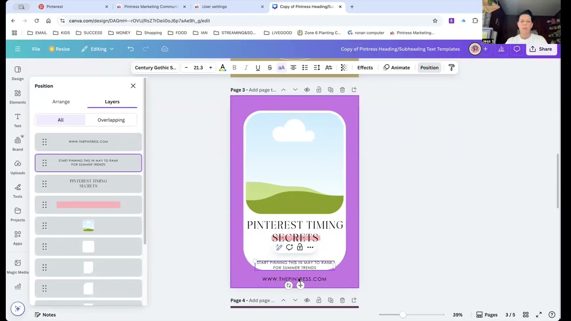Viewport: 571px width, 321px height.
Task: Open grid view of pages
Action: click(x=525, y=315)
